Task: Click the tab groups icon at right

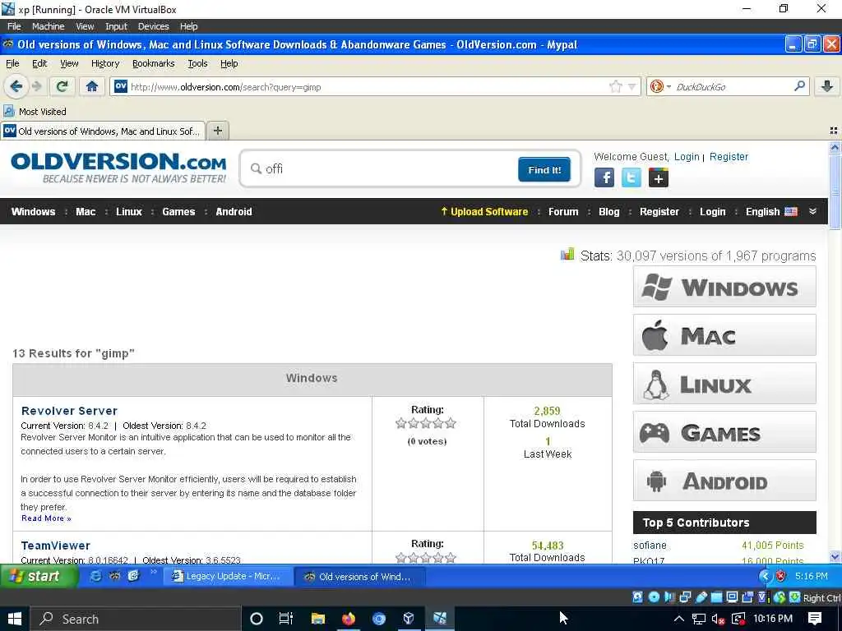Action: point(834,131)
